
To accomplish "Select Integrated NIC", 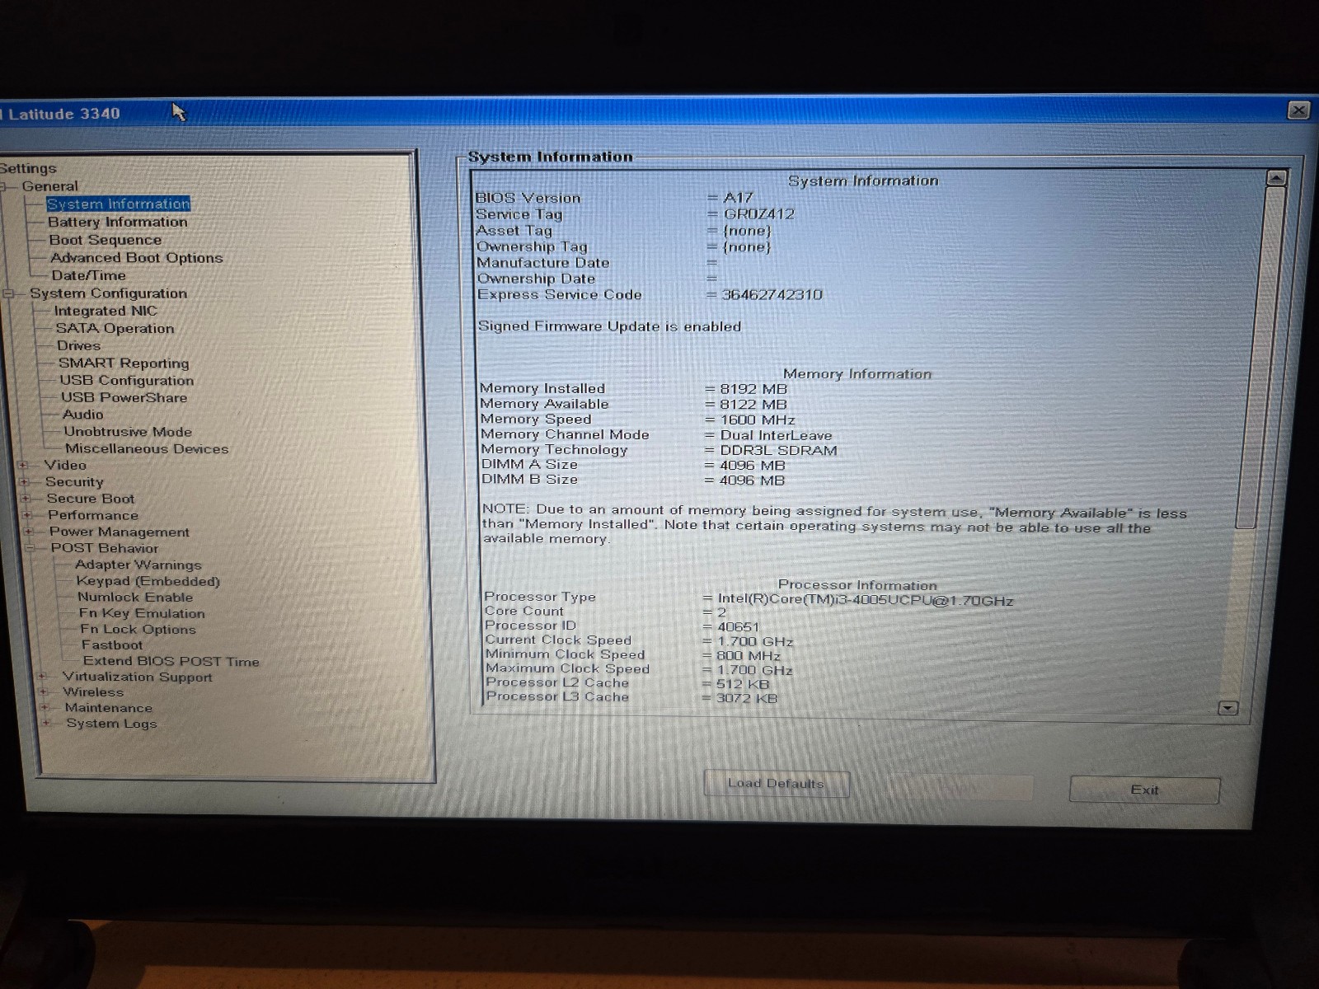I will coord(106,311).
